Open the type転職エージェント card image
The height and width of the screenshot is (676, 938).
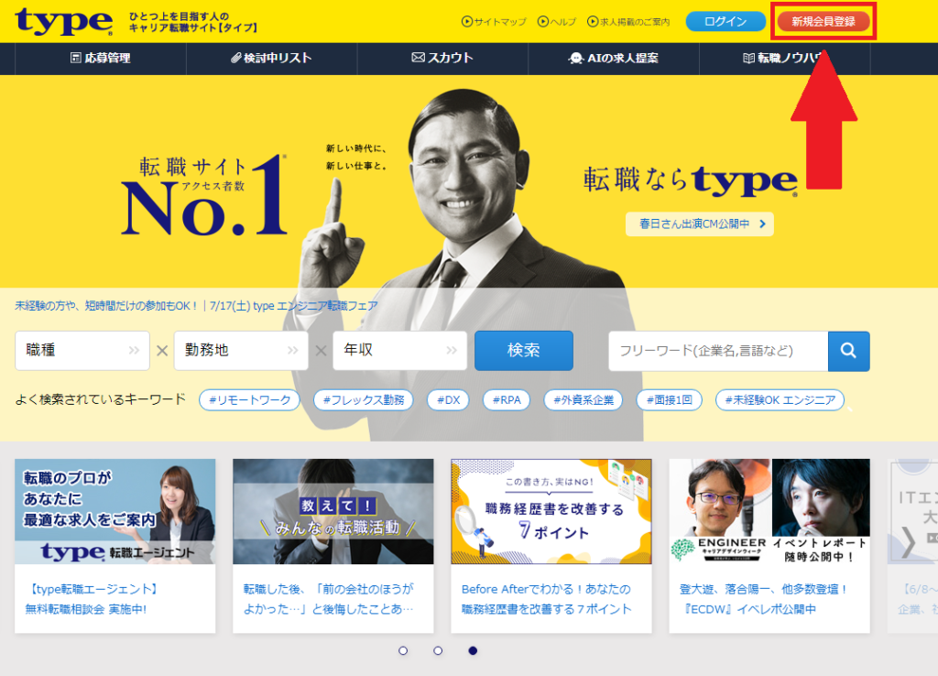(x=115, y=511)
